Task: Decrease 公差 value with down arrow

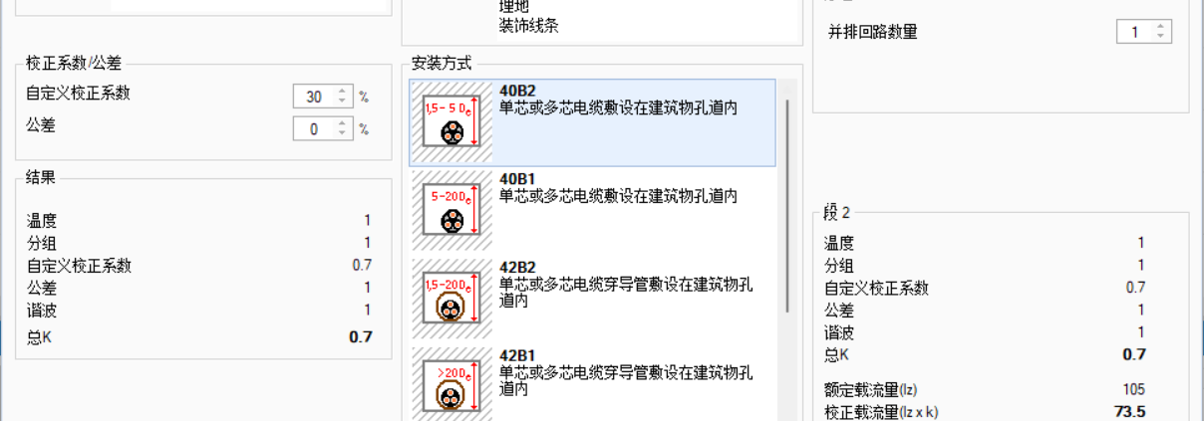Action: [x=342, y=133]
